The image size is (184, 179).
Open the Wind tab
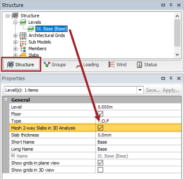(117, 65)
